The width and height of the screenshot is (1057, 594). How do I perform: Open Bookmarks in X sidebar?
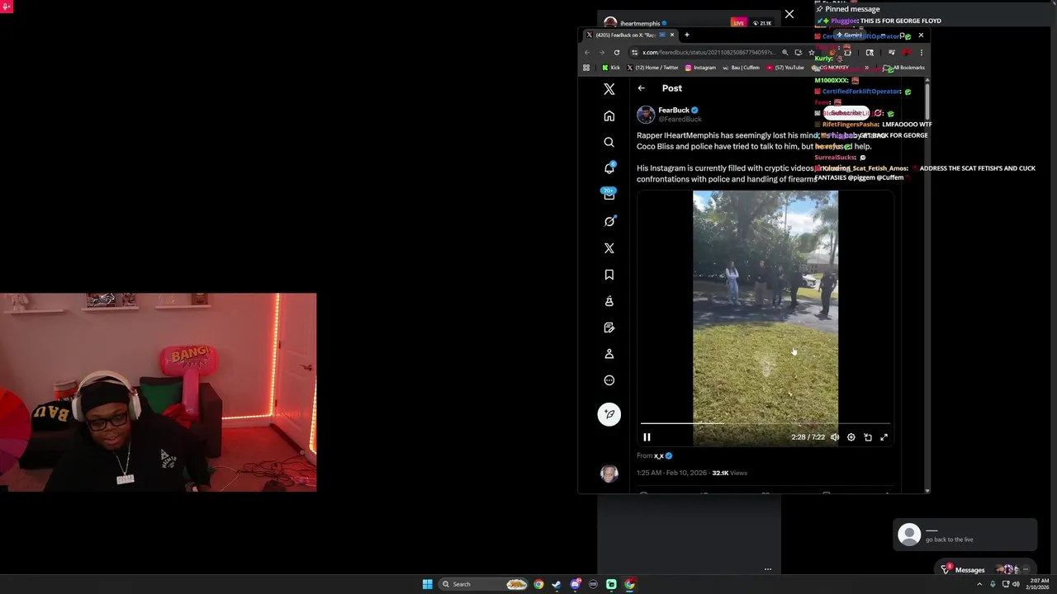pyautogui.click(x=609, y=275)
